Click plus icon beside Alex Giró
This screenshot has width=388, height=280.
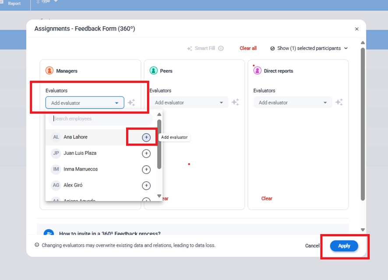146,186
